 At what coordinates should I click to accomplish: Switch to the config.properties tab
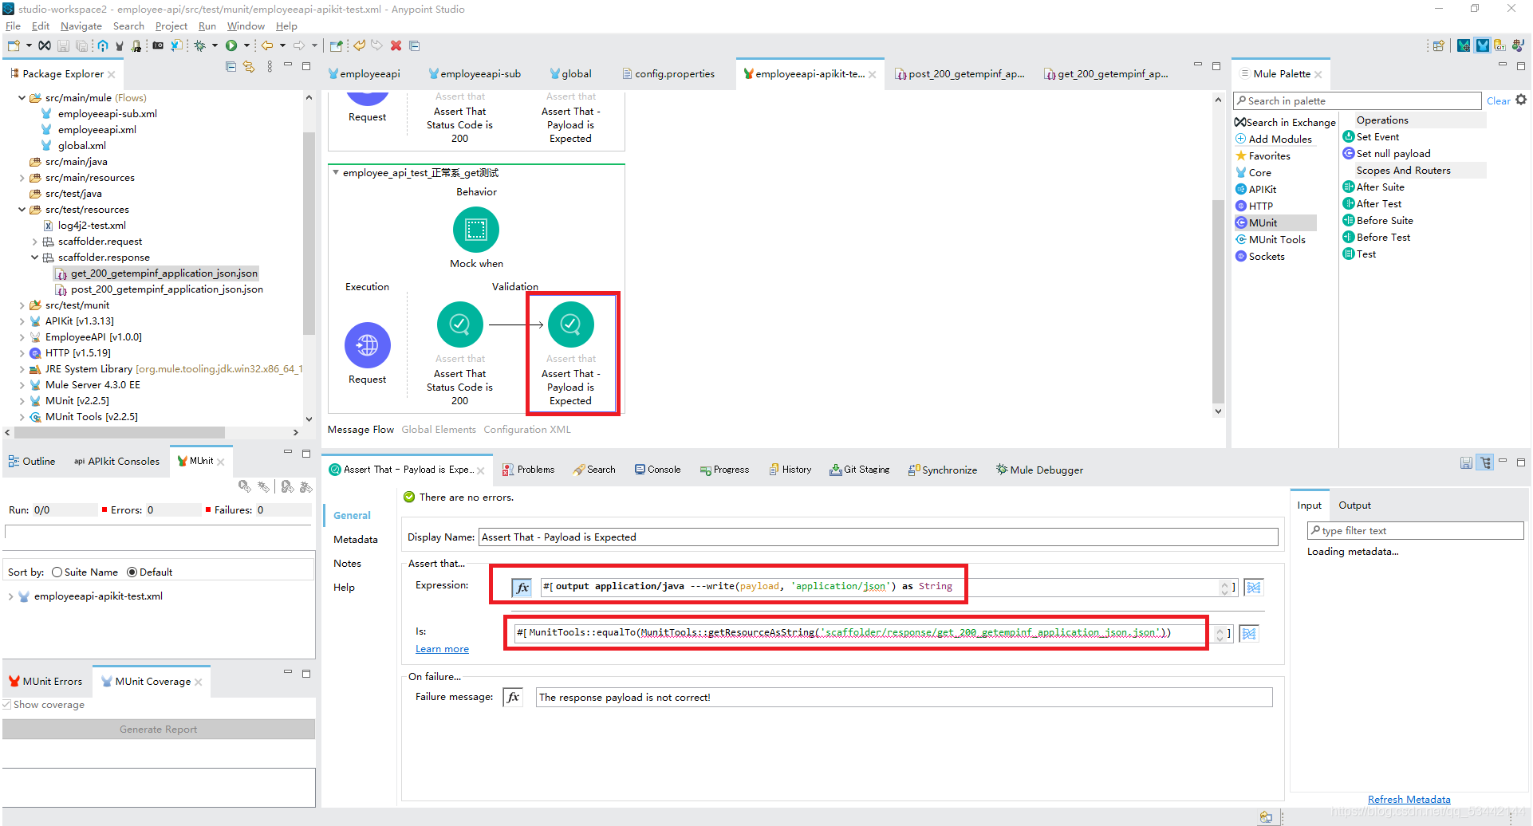coord(668,73)
